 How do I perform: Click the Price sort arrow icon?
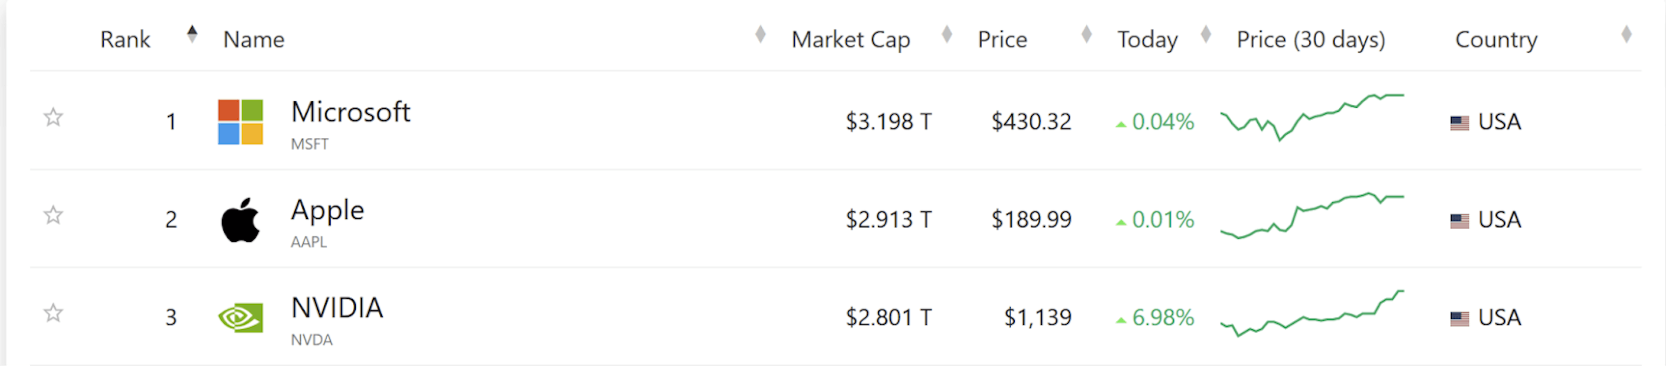(1086, 33)
